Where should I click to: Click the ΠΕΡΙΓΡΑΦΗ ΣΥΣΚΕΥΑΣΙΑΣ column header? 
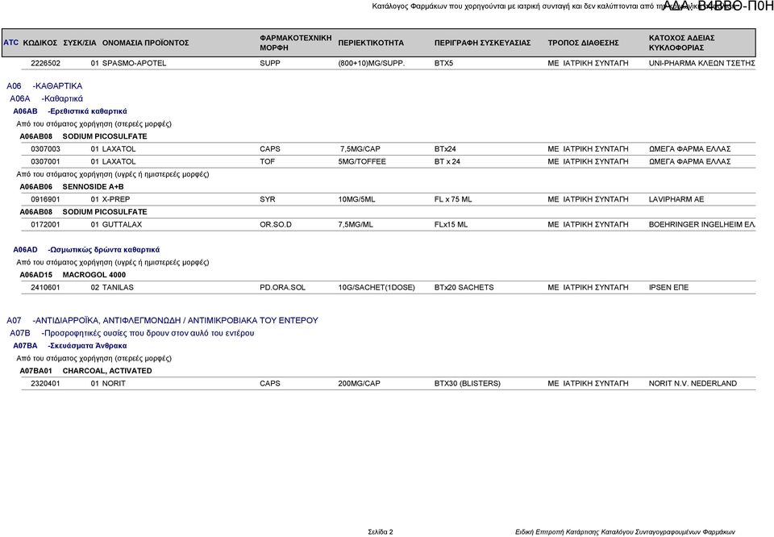point(482,43)
